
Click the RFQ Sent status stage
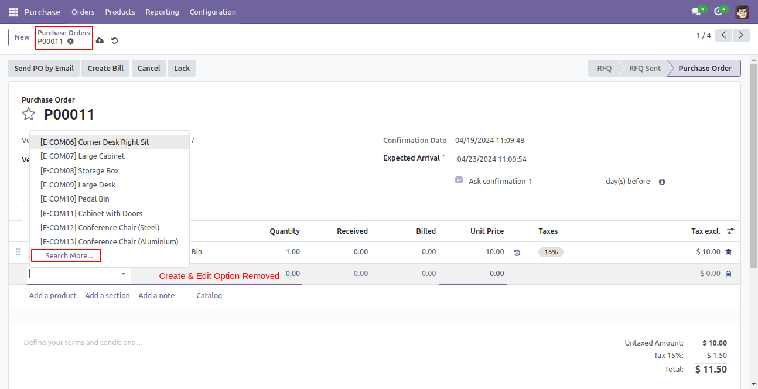[644, 69]
